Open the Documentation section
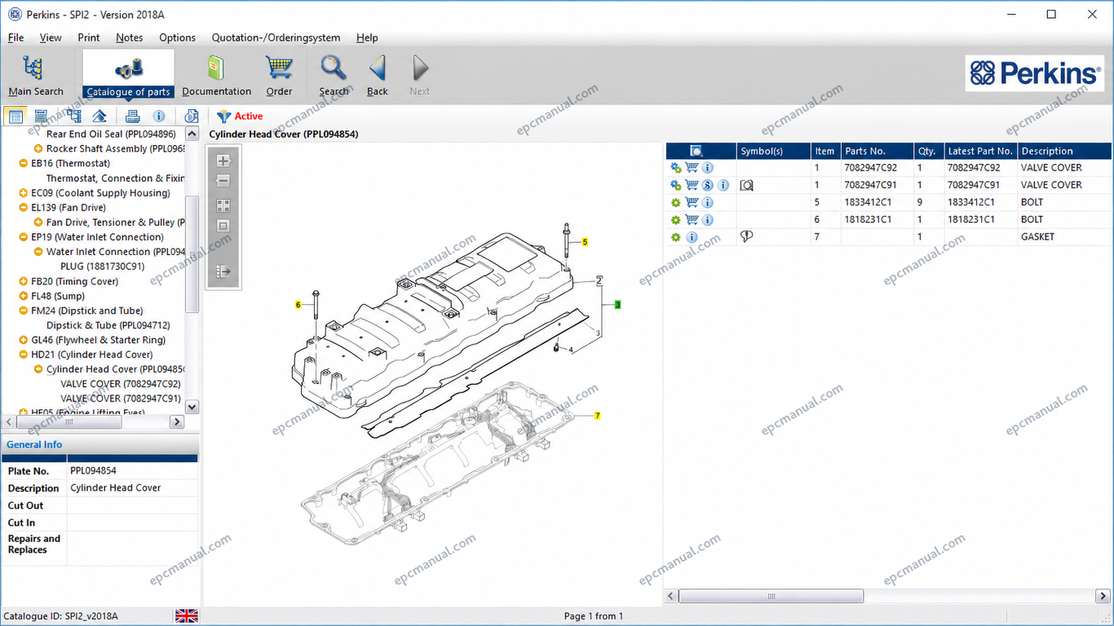The width and height of the screenshot is (1114, 626). tap(216, 75)
